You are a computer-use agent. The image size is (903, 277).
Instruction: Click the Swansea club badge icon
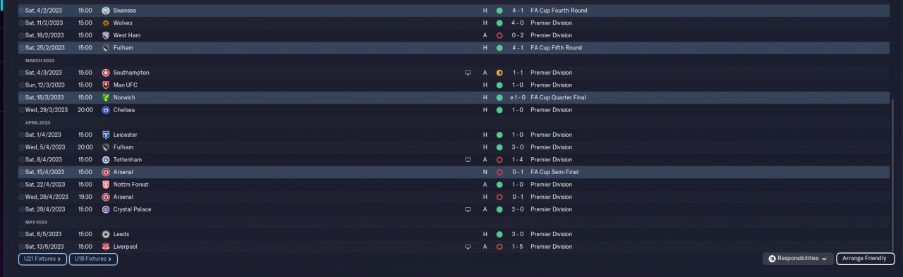106,11
